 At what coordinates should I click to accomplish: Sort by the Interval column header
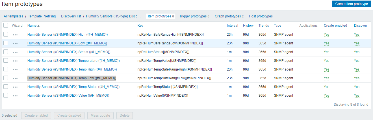click(232, 26)
